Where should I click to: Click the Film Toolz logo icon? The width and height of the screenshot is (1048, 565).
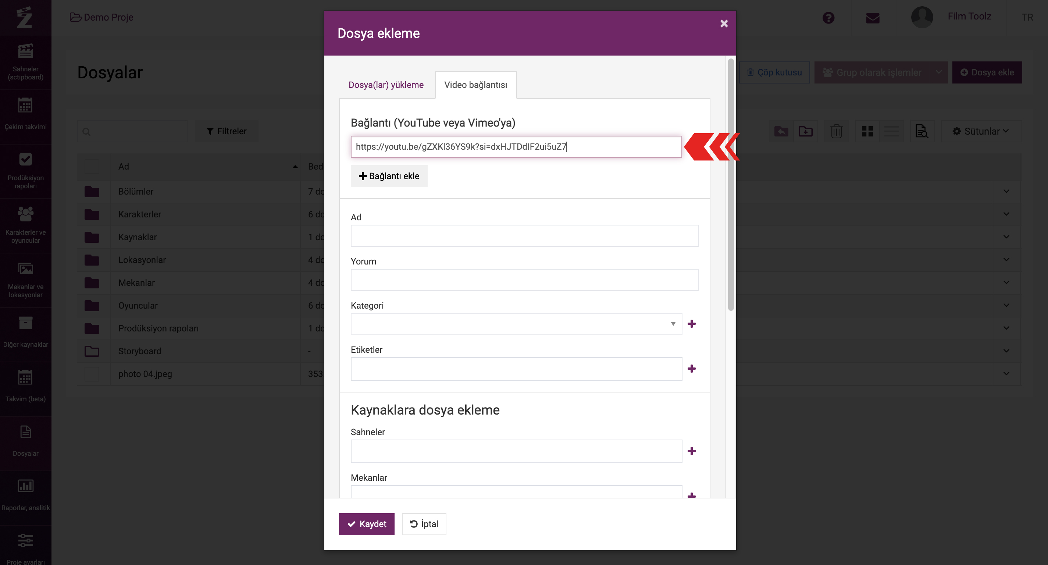24,18
